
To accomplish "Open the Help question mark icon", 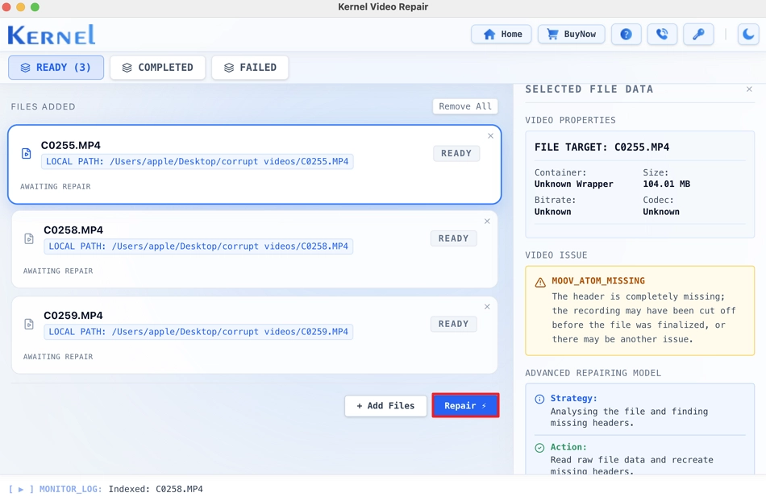I will (626, 34).
